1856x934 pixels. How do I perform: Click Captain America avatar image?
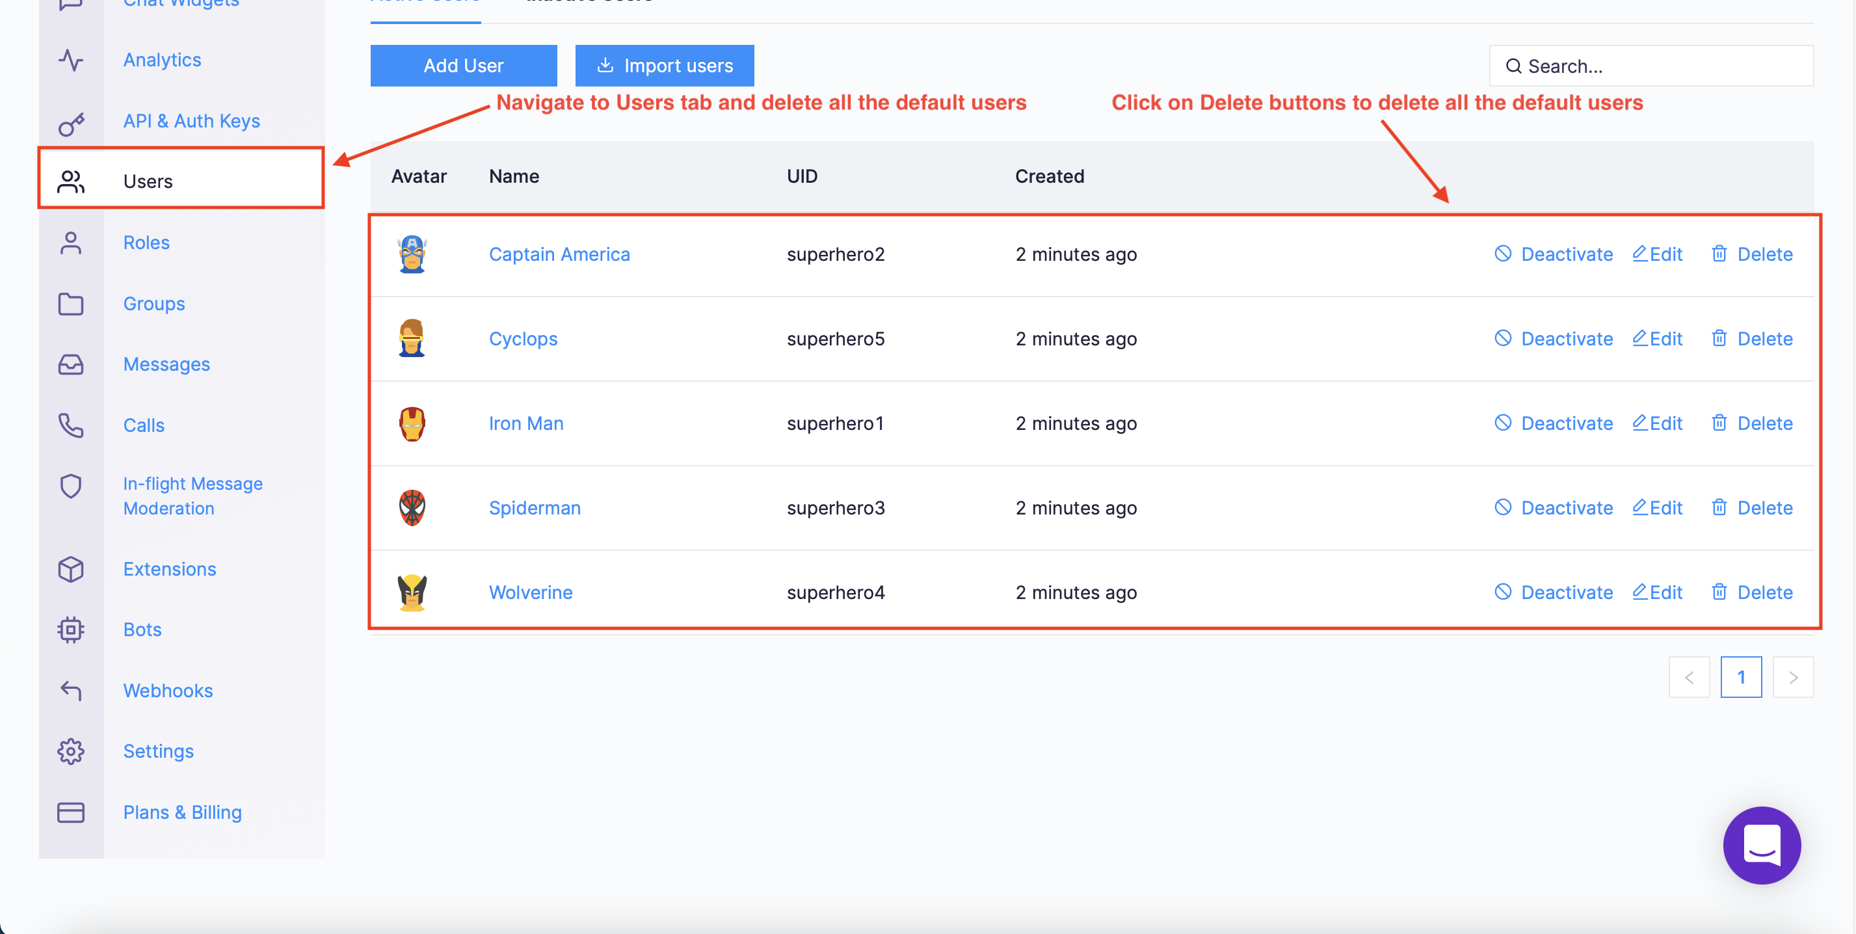412,254
